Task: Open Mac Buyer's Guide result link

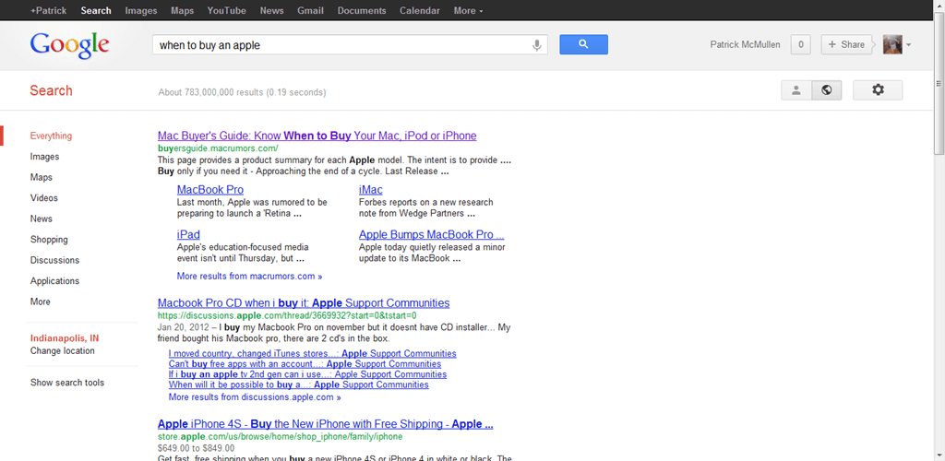Action: 317,136
